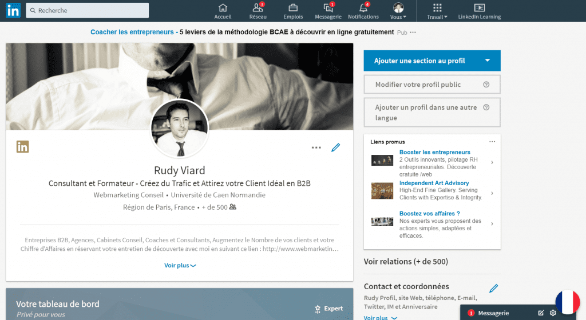Open the Vous profile dropdown

pyautogui.click(x=398, y=11)
